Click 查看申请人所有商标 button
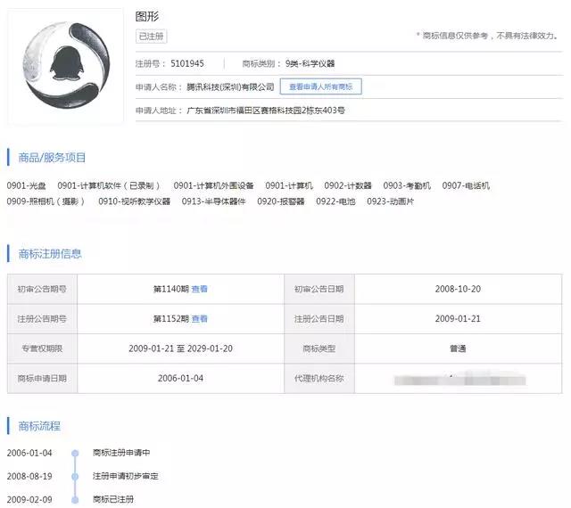Image resolution: width=571 pixels, height=508 pixels. pyautogui.click(x=320, y=86)
